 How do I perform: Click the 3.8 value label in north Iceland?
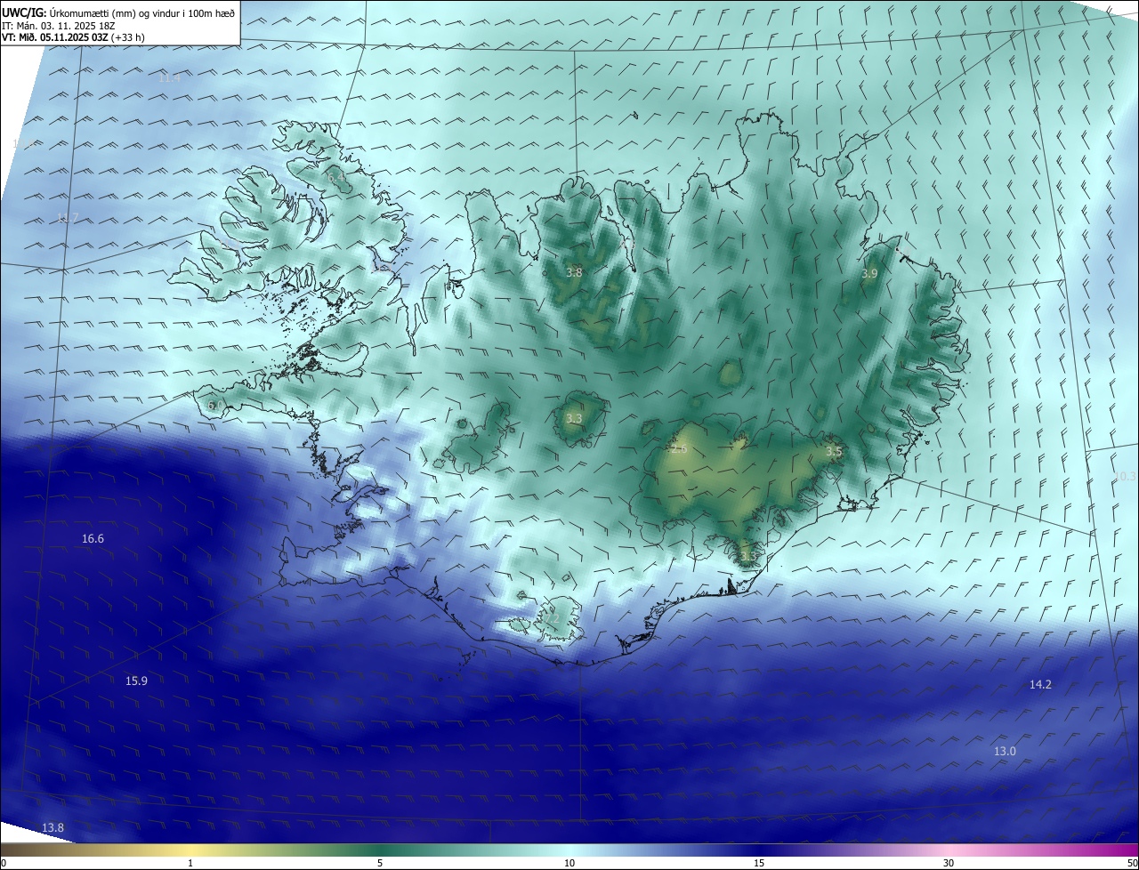click(574, 273)
